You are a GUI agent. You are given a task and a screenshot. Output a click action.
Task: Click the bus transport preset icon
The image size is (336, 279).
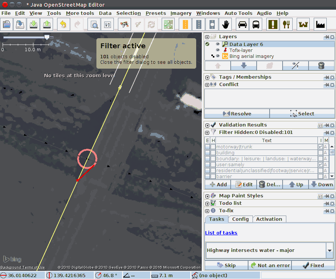click(256, 25)
